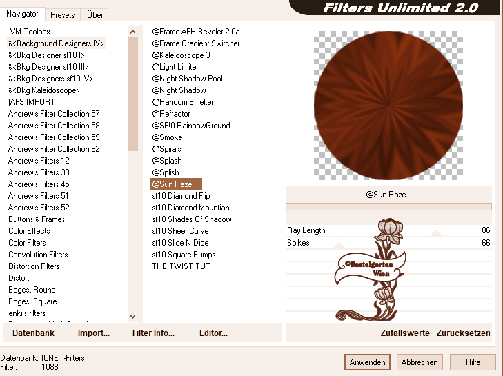Select Andrew's Filter Collection 58
This screenshot has width=503, height=376.
(54, 126)
